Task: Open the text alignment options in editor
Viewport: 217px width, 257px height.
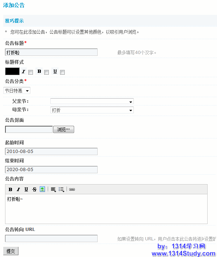Action: [53, 189]
